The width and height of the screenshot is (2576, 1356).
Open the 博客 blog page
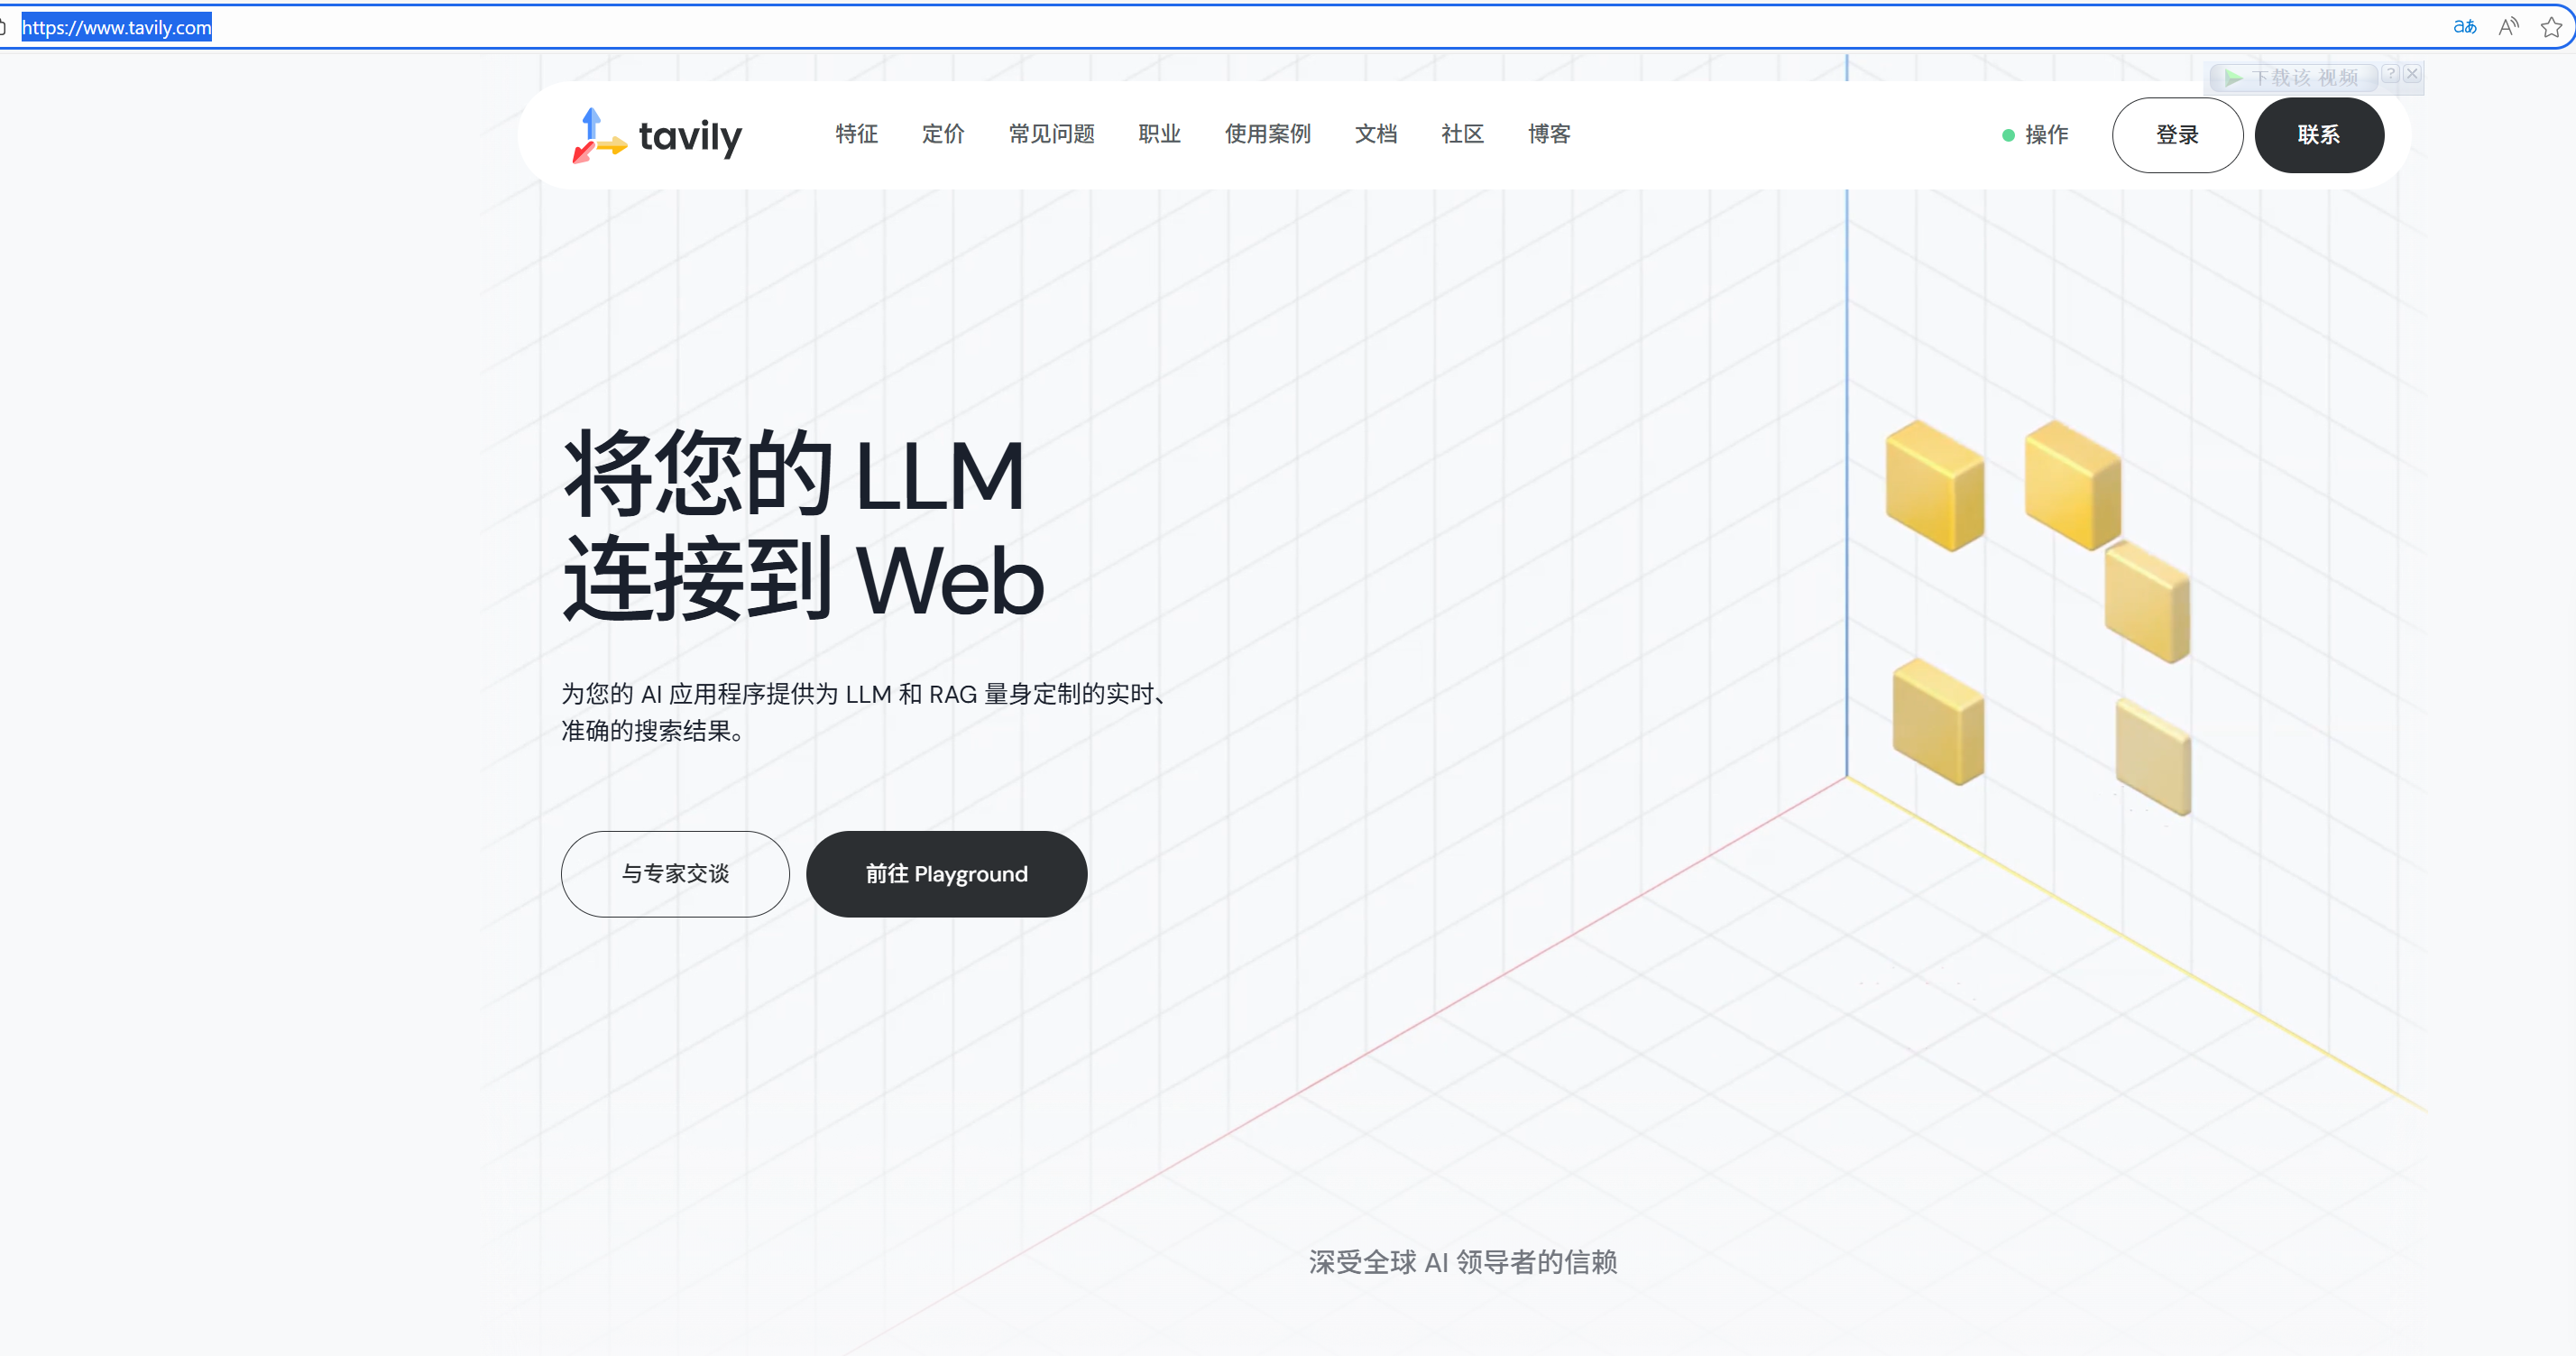(1549, 134)
